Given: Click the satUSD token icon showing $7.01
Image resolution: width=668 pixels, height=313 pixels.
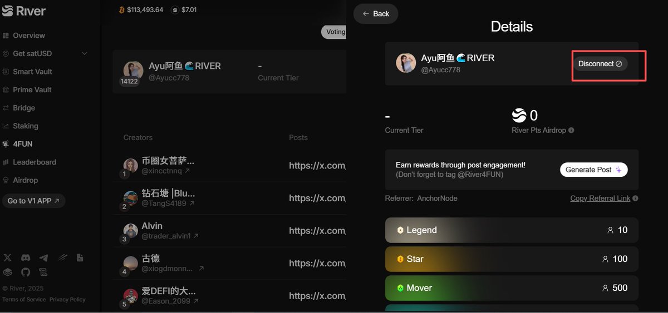Looking at the screenshot, I should coord(175,9).
